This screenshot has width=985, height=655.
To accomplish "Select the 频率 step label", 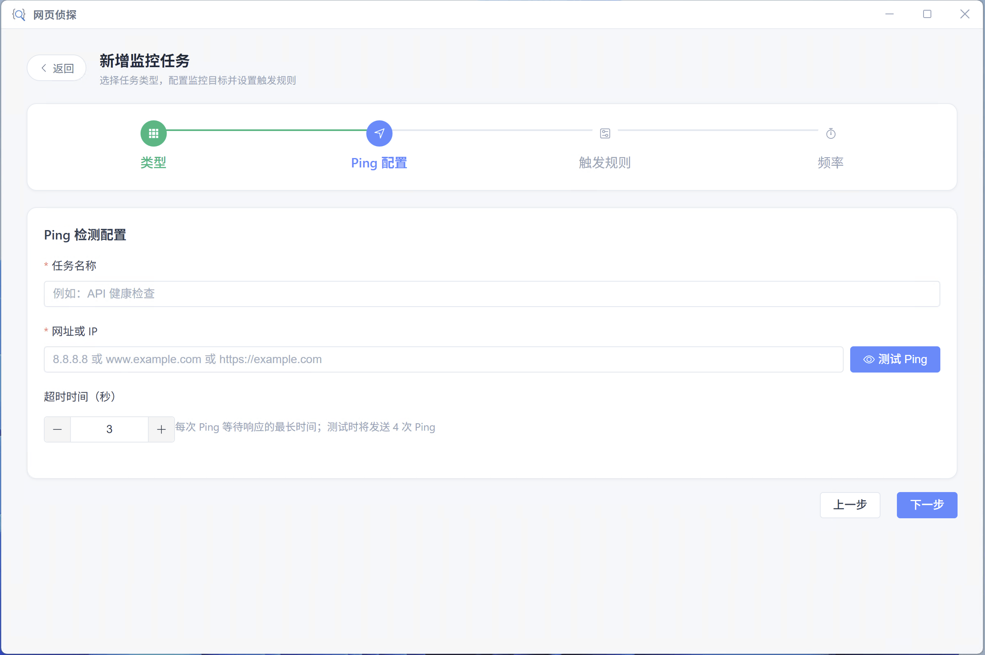I will pyautogui.click(x=831, y=163).
